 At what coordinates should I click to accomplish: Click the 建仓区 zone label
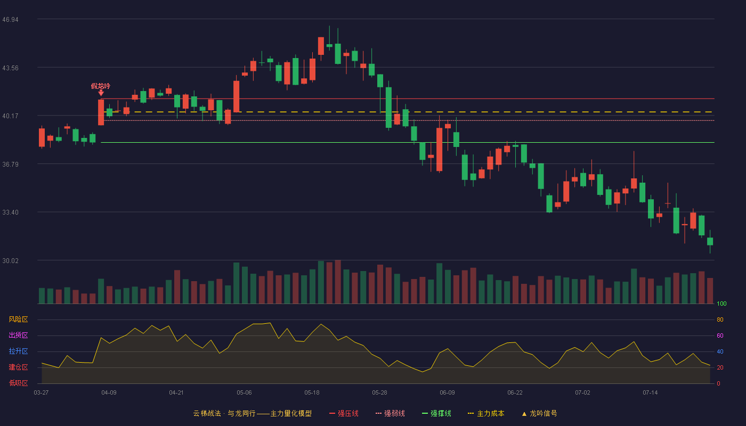point(18,367)
